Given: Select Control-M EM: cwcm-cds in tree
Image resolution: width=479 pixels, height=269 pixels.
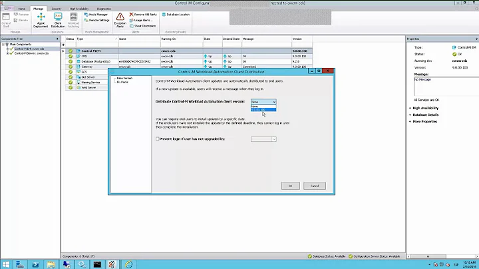Looking at the screenshot, I should [29, 49].
